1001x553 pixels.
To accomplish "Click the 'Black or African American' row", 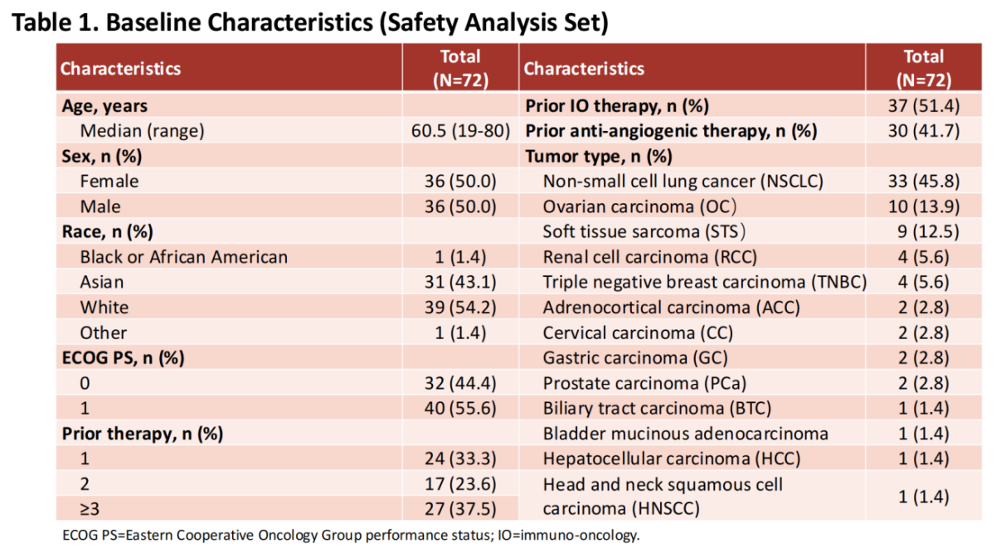I will pos(184,257).
